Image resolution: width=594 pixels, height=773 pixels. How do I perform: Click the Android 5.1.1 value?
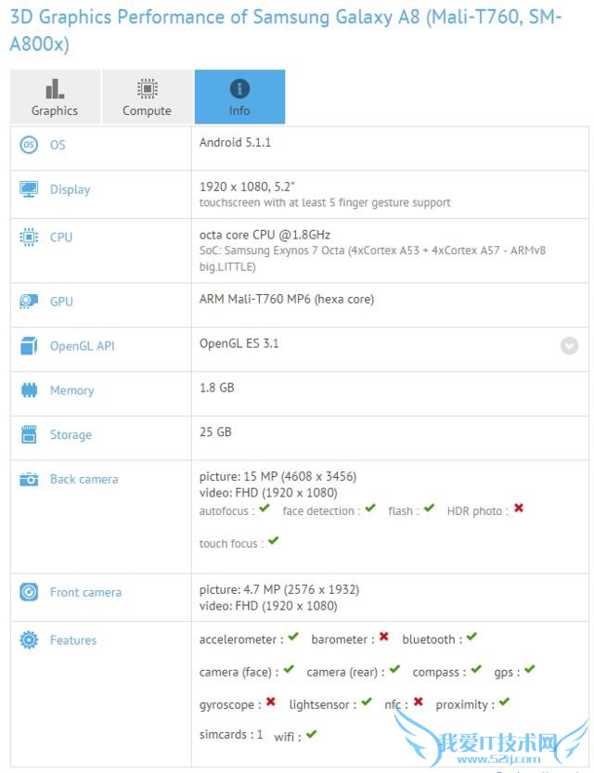(x=235, y=143)
